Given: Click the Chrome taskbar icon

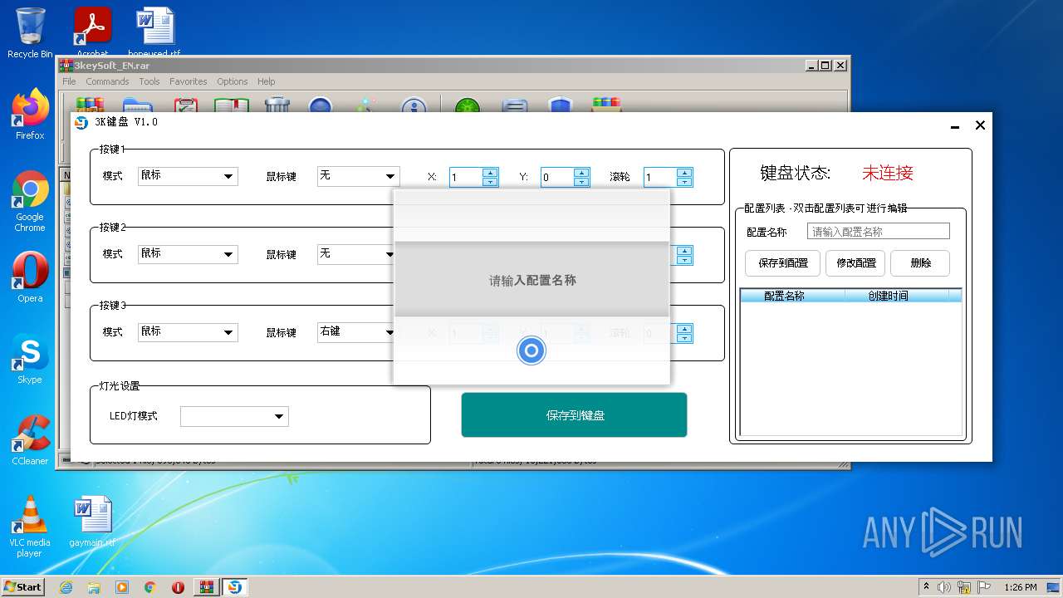Looking at the screenshot, I should tap(150, 587).
